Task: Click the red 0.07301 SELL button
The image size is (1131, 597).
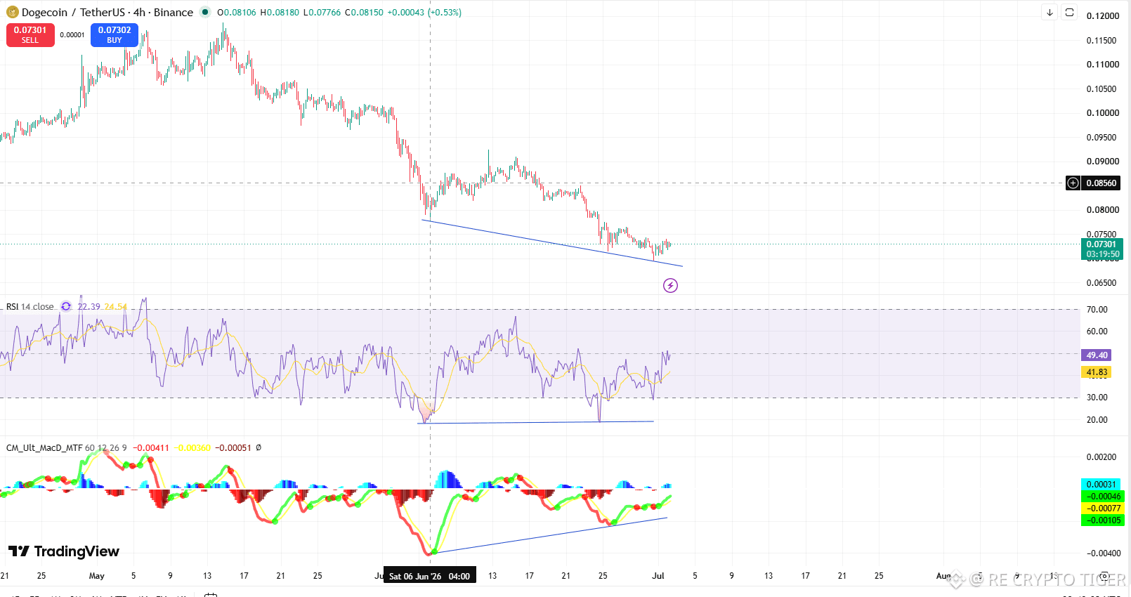Action: [x=30, y=35]
